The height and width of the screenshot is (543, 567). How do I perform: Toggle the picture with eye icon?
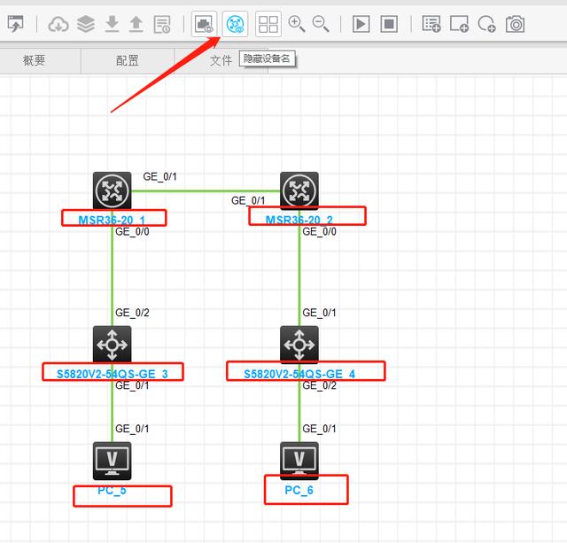click(x=204, y=24)
